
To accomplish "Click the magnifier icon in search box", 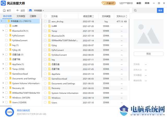I will coord(135,10).
